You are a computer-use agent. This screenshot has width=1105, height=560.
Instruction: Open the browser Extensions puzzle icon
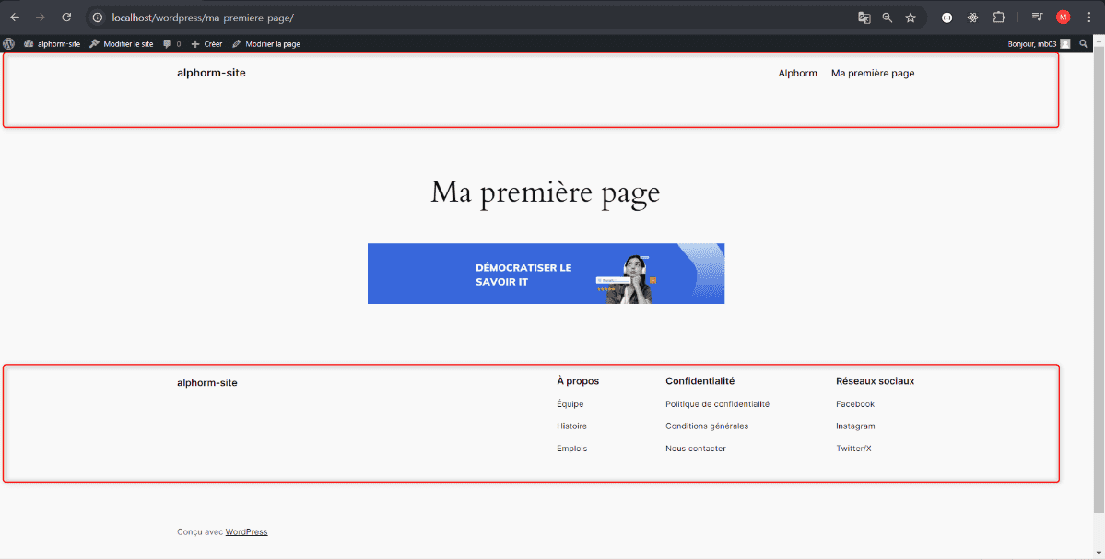(x=999, y=17)
